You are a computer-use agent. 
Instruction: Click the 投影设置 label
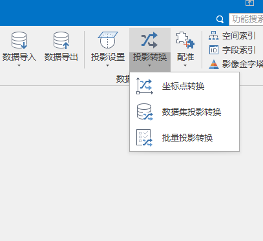[108, 57]
